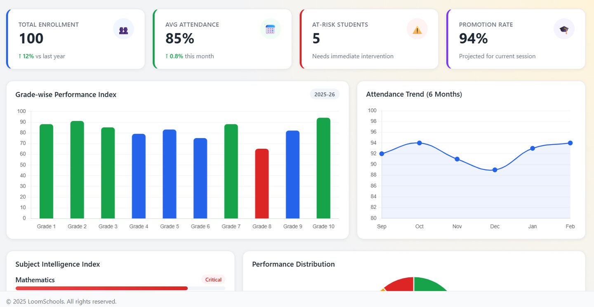Click the At-Risk Students warning icon
Screen dimensions: 594x307
click(417, 30)
